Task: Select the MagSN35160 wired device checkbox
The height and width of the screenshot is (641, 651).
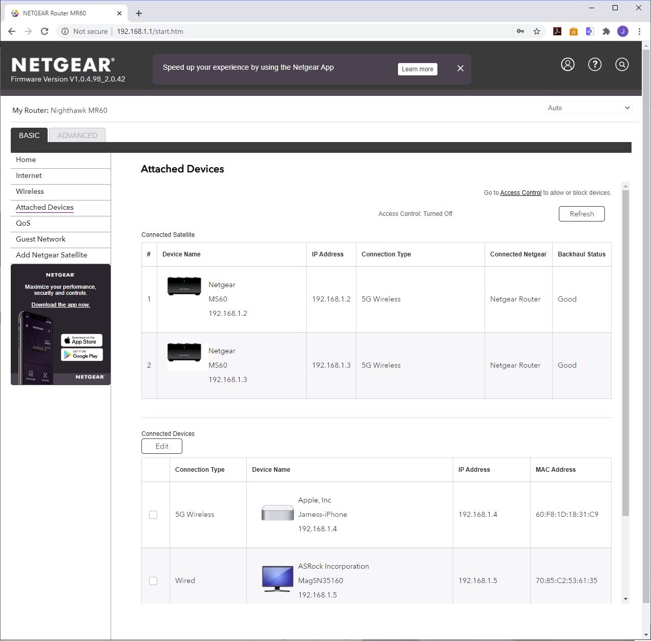Action: coord(153,581)
